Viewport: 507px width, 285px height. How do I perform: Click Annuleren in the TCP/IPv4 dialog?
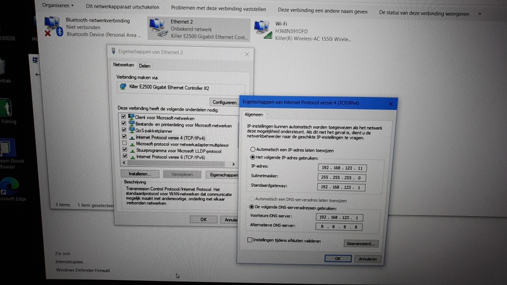pyautogui.click(x=368, y=259)
